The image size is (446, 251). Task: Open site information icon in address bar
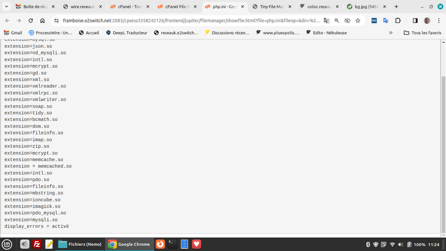(x=57, y=21)
